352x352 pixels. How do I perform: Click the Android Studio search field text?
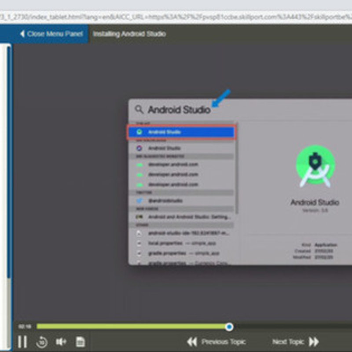179,110
